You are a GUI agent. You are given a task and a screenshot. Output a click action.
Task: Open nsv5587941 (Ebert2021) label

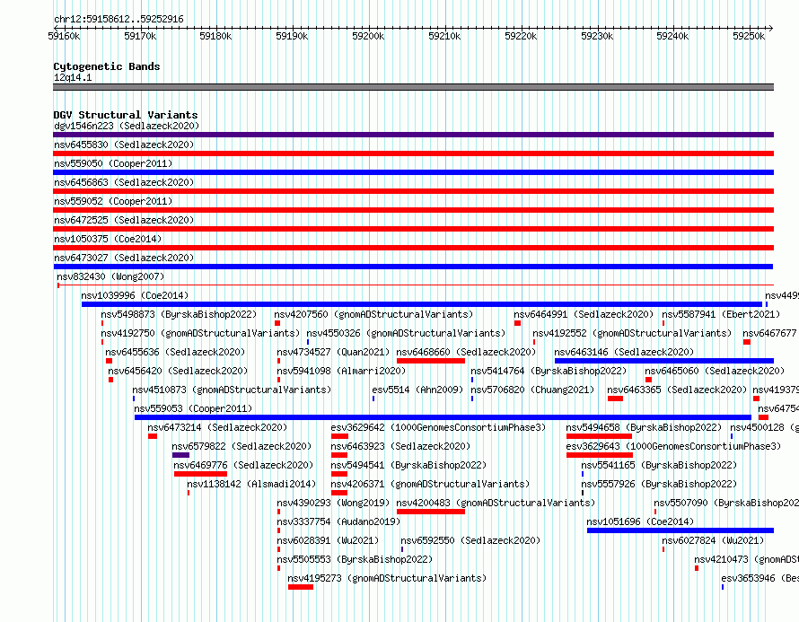721,314
